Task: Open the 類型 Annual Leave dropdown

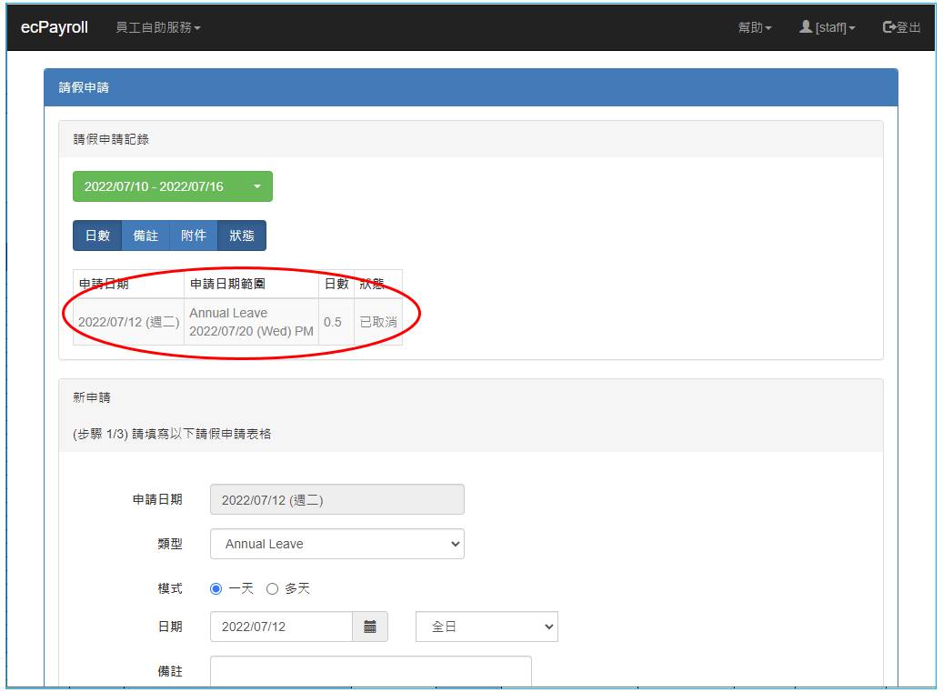Action: point(336,544)
